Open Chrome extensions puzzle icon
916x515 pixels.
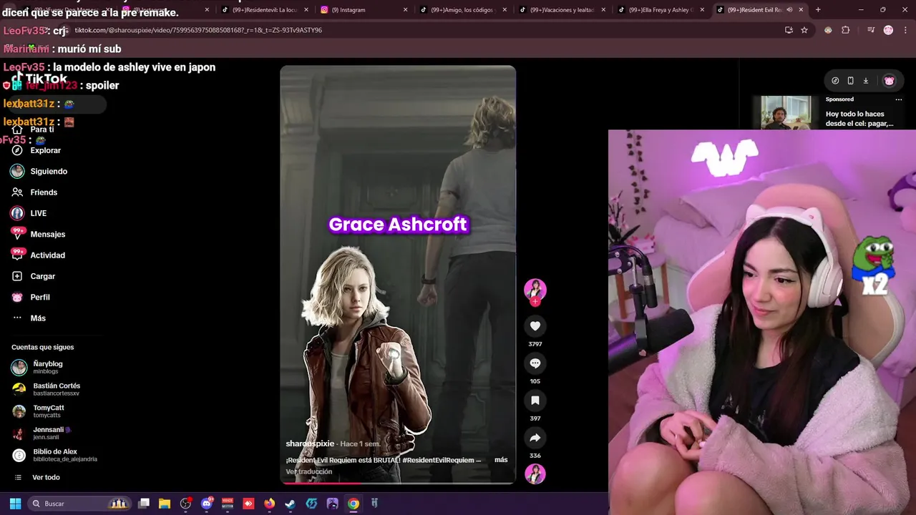(x=846, y=30)
